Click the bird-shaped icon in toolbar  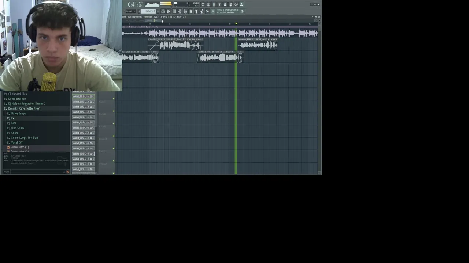[207, 11]
